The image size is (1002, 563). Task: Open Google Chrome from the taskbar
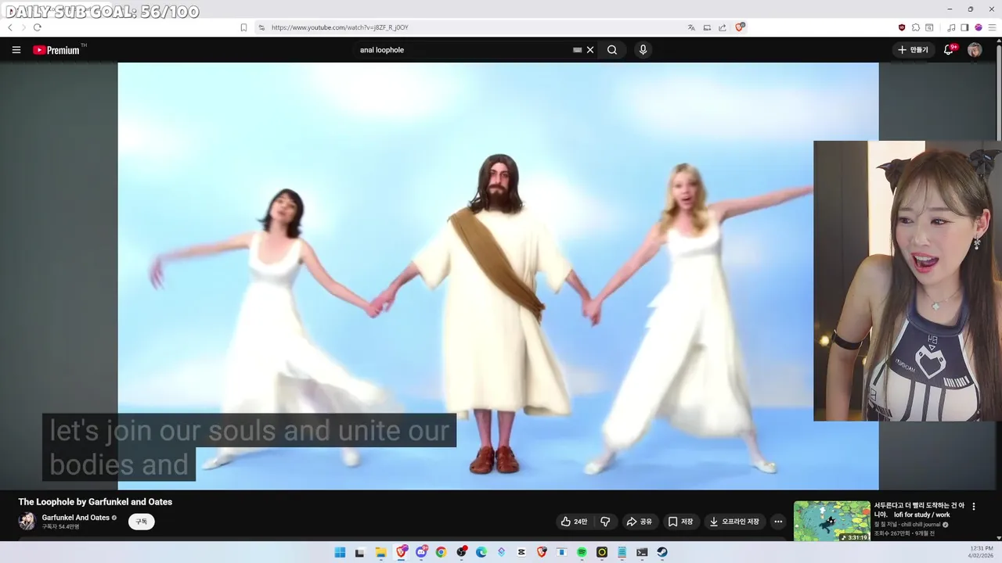[x=441, y=552]
